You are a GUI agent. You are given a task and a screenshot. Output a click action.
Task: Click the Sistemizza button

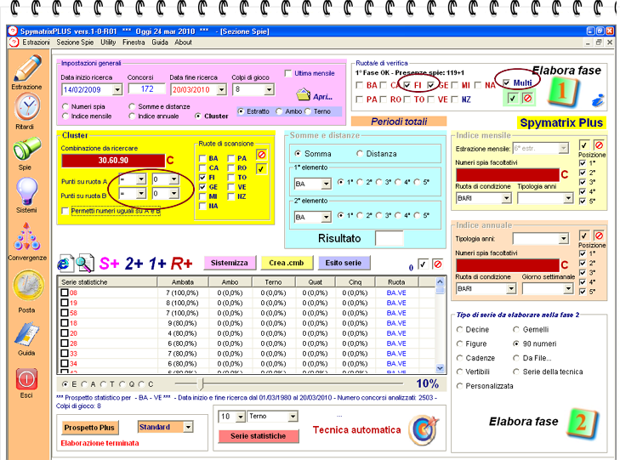230,263
